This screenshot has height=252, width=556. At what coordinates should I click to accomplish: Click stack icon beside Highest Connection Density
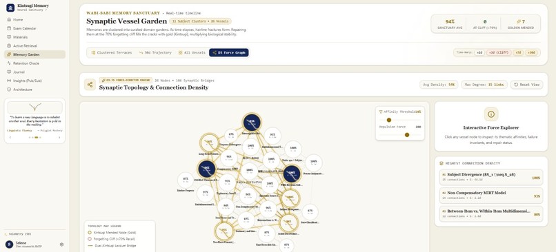click(441, 163)
